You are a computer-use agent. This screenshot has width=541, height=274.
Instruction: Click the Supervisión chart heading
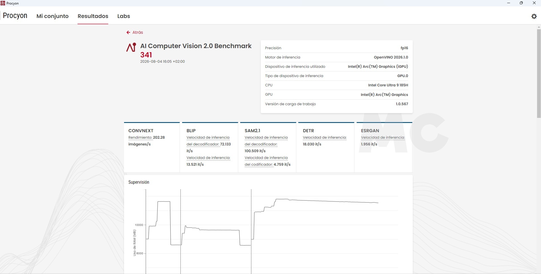pyautogui.click(x=139, y=182)
